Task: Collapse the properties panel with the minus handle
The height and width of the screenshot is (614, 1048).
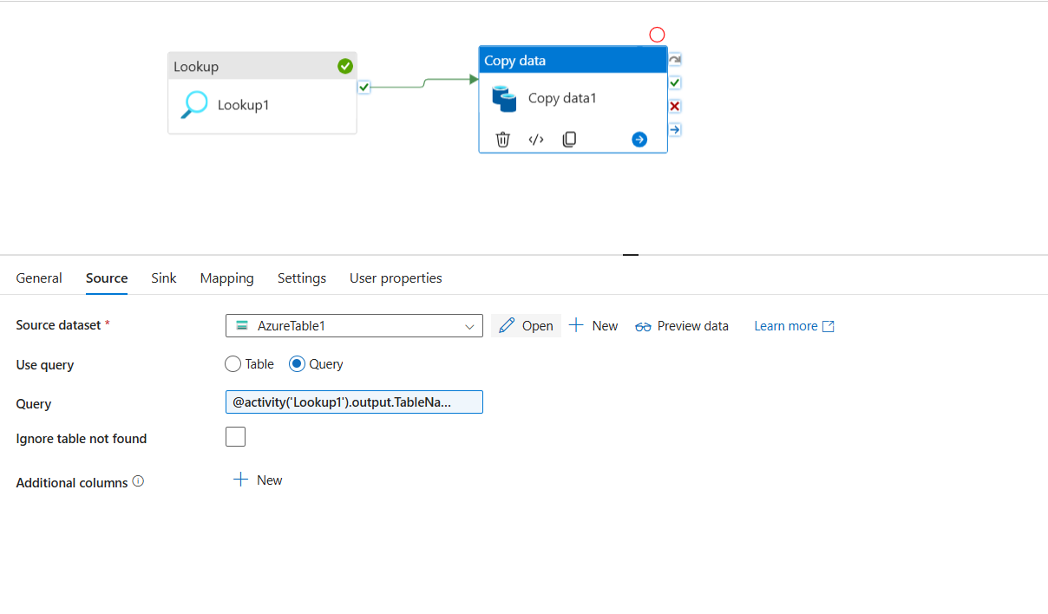Action: (631, 255)
